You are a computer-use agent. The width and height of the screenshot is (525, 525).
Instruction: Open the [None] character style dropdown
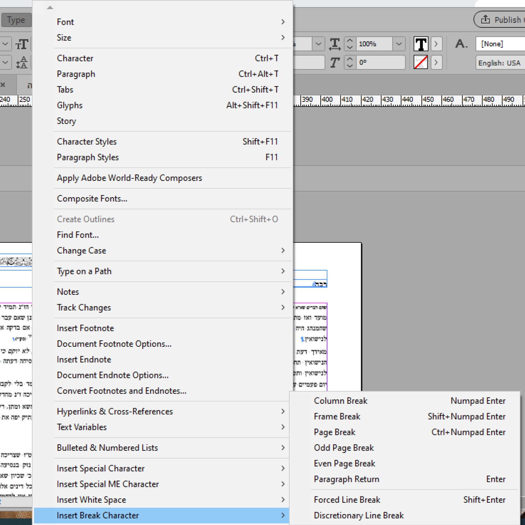tap(500, 44)
